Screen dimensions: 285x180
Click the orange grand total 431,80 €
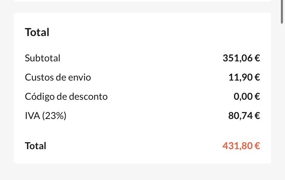(241, 146)
